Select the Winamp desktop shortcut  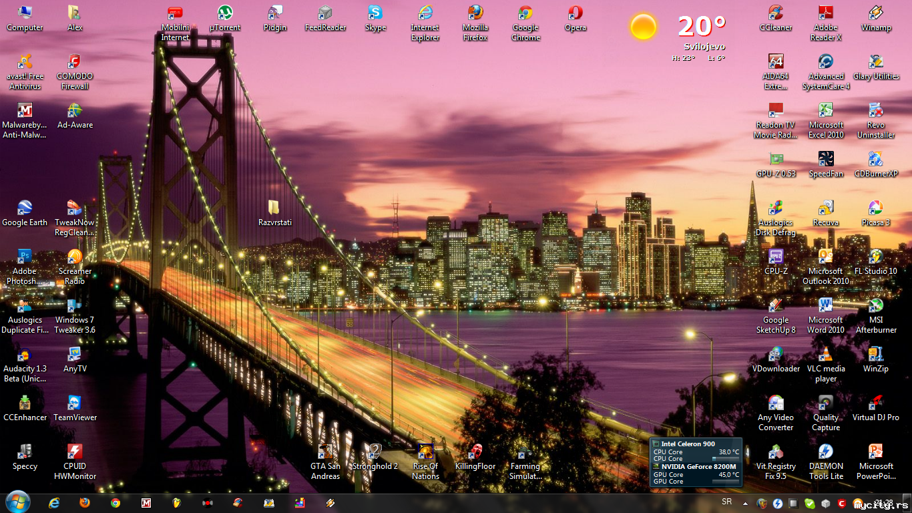click(x=876, y=19)
